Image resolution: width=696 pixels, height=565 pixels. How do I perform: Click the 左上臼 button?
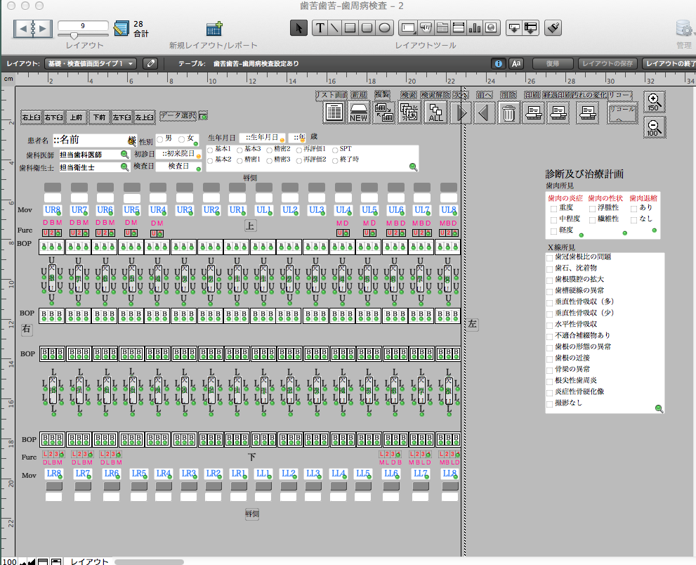145,117
